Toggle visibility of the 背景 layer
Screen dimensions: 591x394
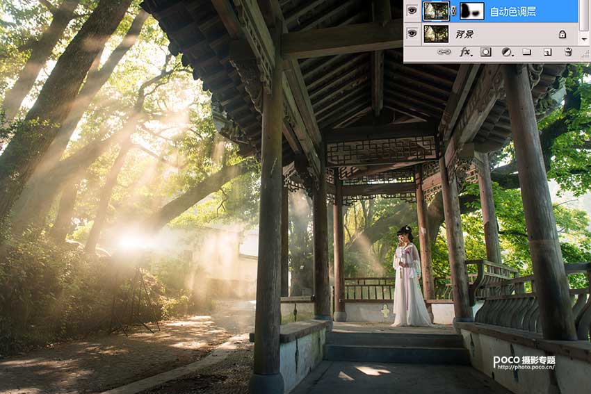tap(412, 33)
